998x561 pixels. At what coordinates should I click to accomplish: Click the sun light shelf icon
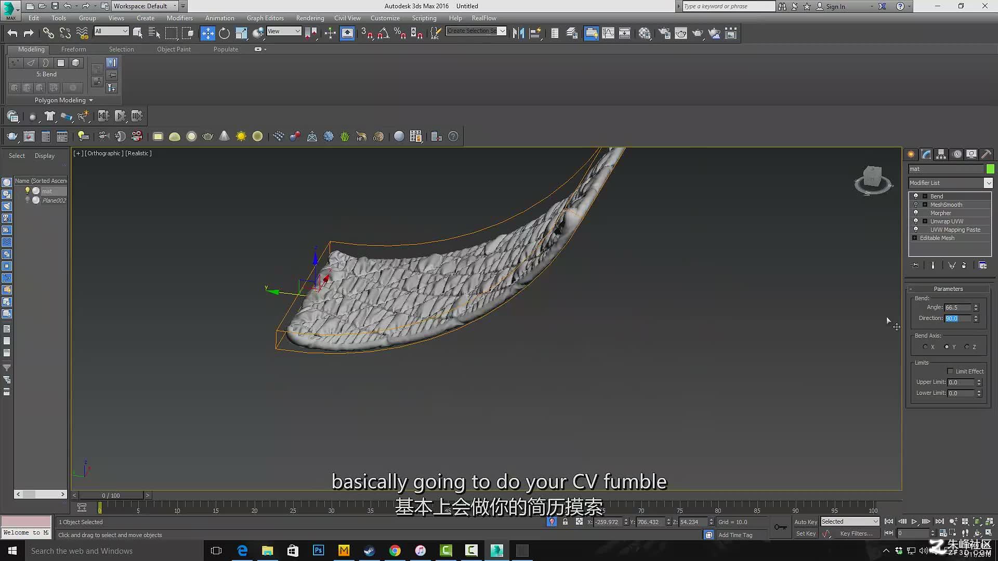241,136
